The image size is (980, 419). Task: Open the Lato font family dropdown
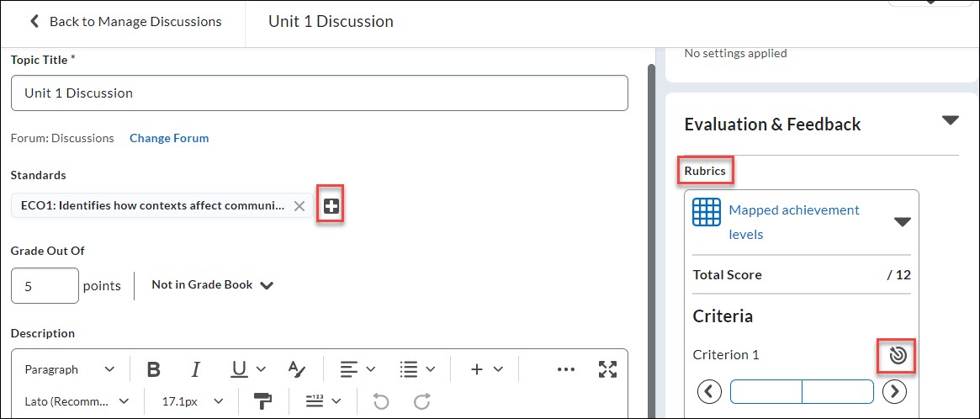(77, 401)
